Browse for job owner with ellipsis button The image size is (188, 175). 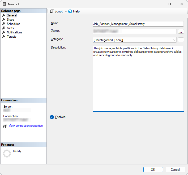coord(181,31)
